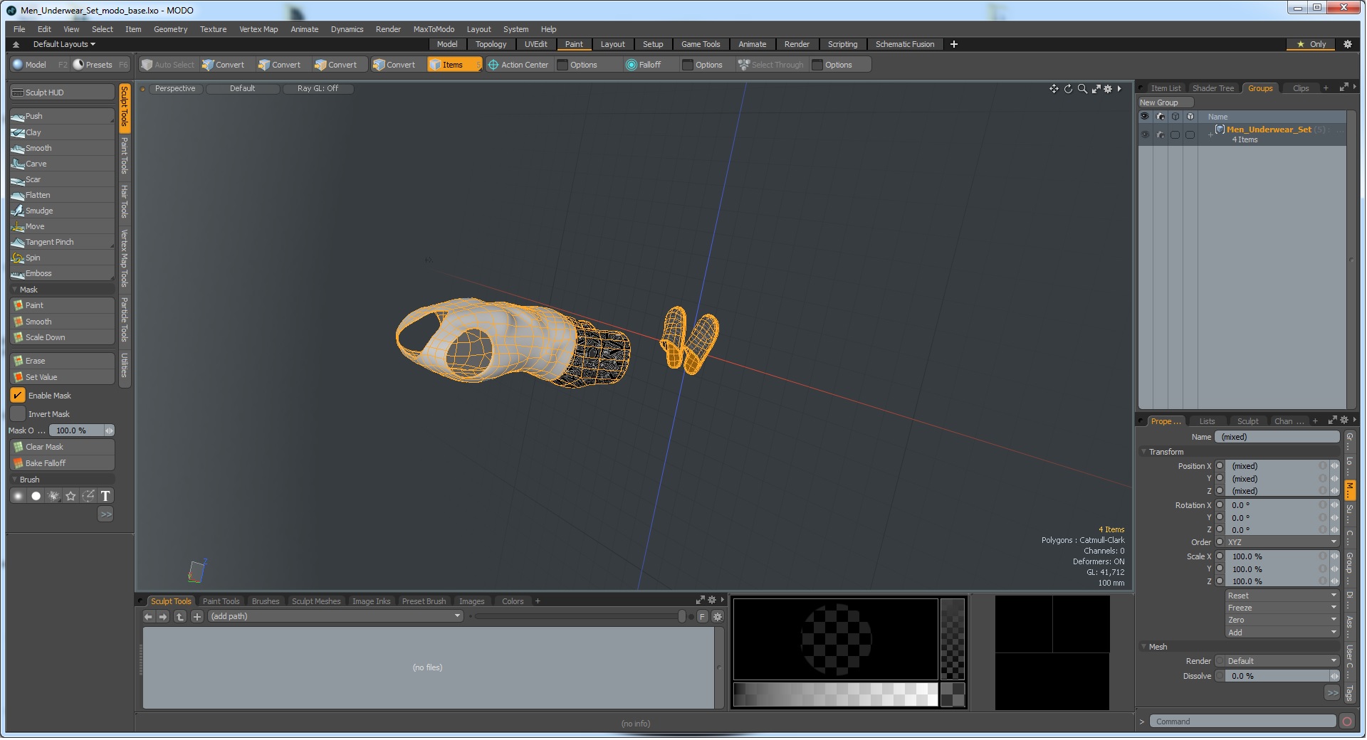Viewport: 1367px width, 740px height.
Task: Toggle Enable Mask checkbox
Action: [18, 396]
